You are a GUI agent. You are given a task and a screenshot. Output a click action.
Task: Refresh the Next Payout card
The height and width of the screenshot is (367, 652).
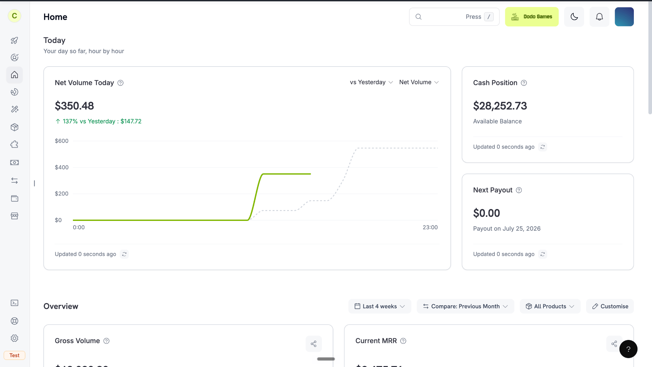[x=542, y=254]
